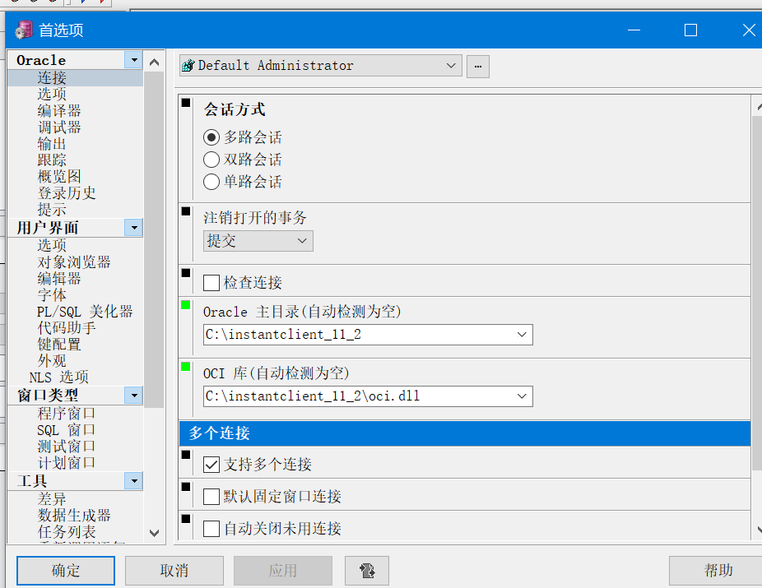Screen dimensions: 762x588
Task: Select 提示 in the Oracle section
Action: tap(52, 210)
